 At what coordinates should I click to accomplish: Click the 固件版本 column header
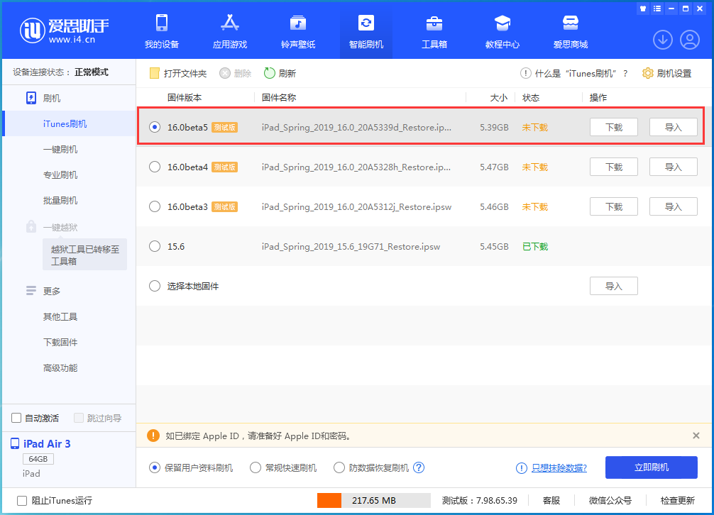click(x=185, y=97)
